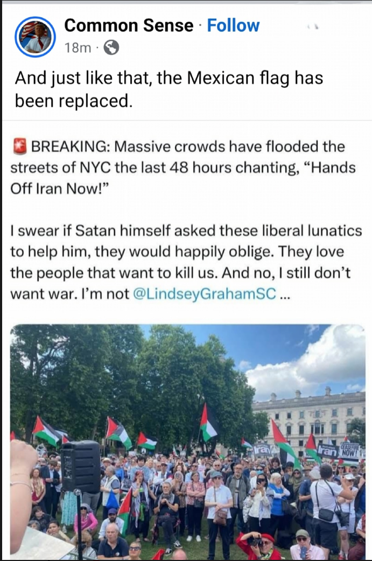Click the black loudspeaker in the photo
The image size is (372, 561).
point(81,466)
